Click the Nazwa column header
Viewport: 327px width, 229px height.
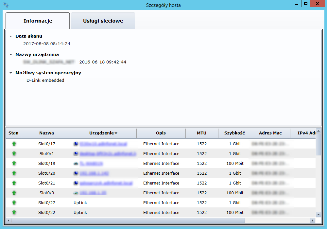coord(46,133)
